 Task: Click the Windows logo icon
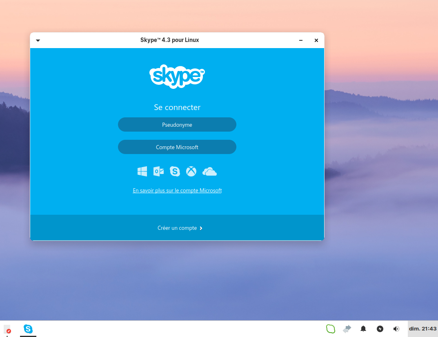pyautogui.click(x=142, y=172)
